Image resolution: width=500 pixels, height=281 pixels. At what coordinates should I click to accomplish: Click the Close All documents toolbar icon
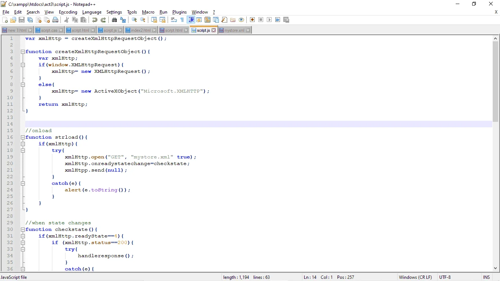47,20
